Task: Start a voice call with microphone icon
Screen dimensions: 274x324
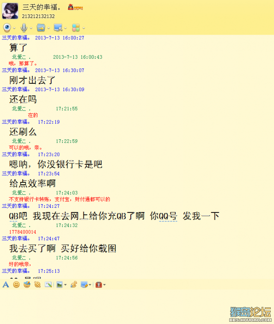Action: click(24, 27)
